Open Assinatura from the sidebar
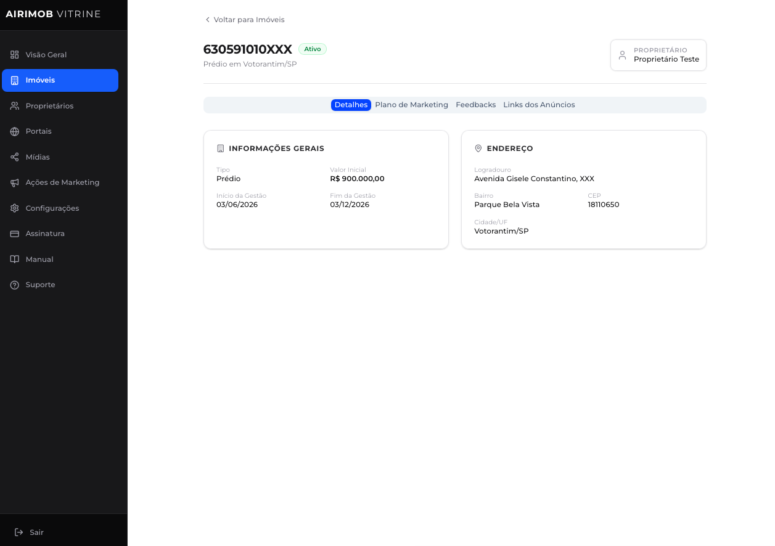 pyautogui.click(x=60, y=234)
